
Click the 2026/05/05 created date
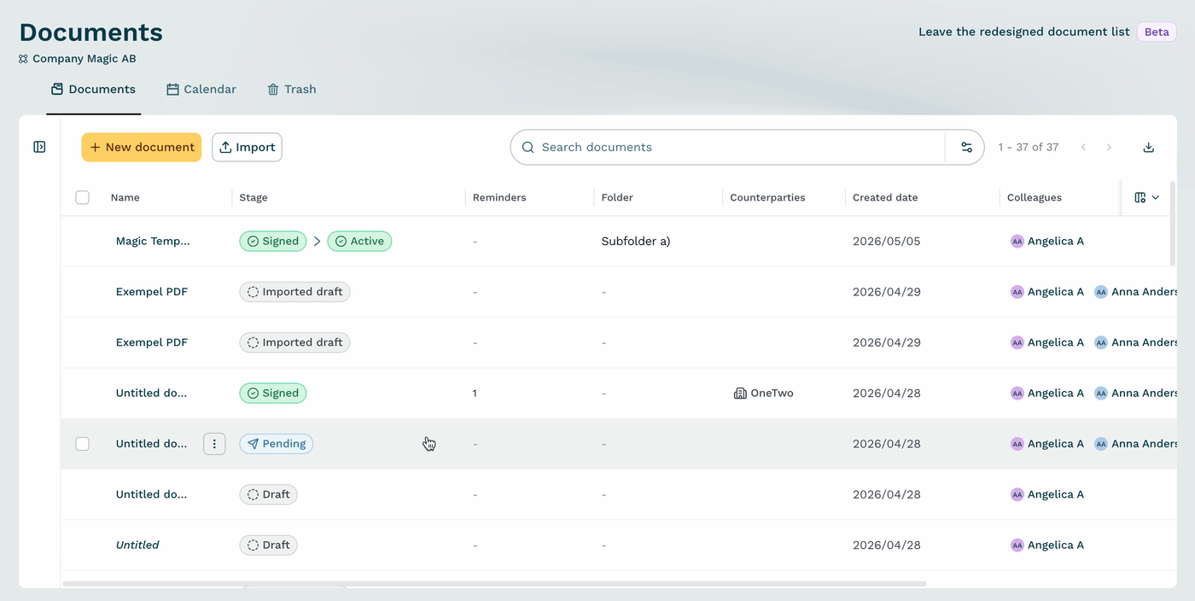click(x=887, y=241)
